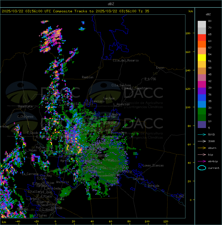Click the pink bip arrow legend icon
222x225 pixels.
pyautogui.click(x=202, y=155)
